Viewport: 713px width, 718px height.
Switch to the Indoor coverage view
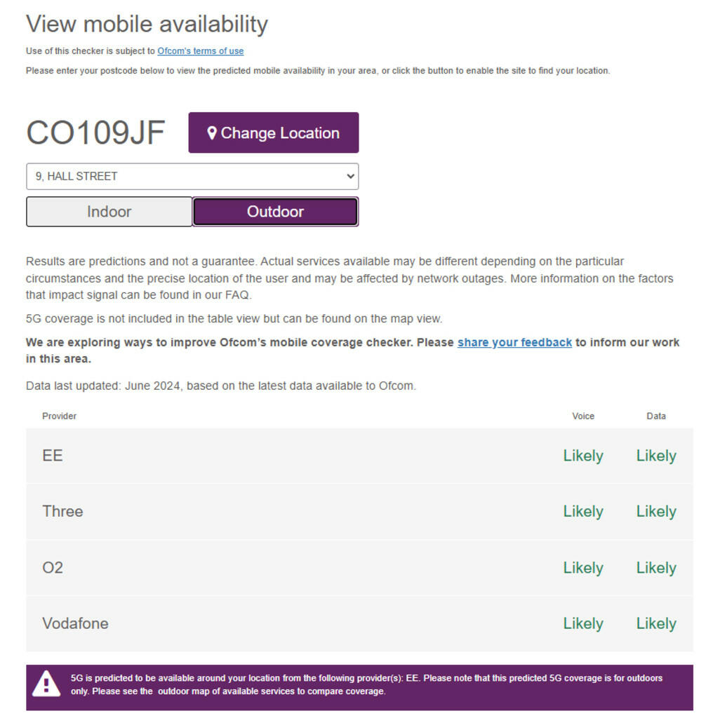(109, 212)
